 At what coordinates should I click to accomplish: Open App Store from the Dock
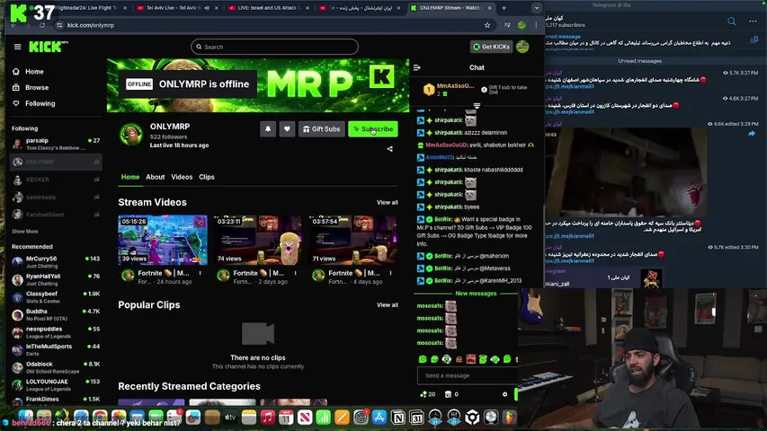(379, 418)
